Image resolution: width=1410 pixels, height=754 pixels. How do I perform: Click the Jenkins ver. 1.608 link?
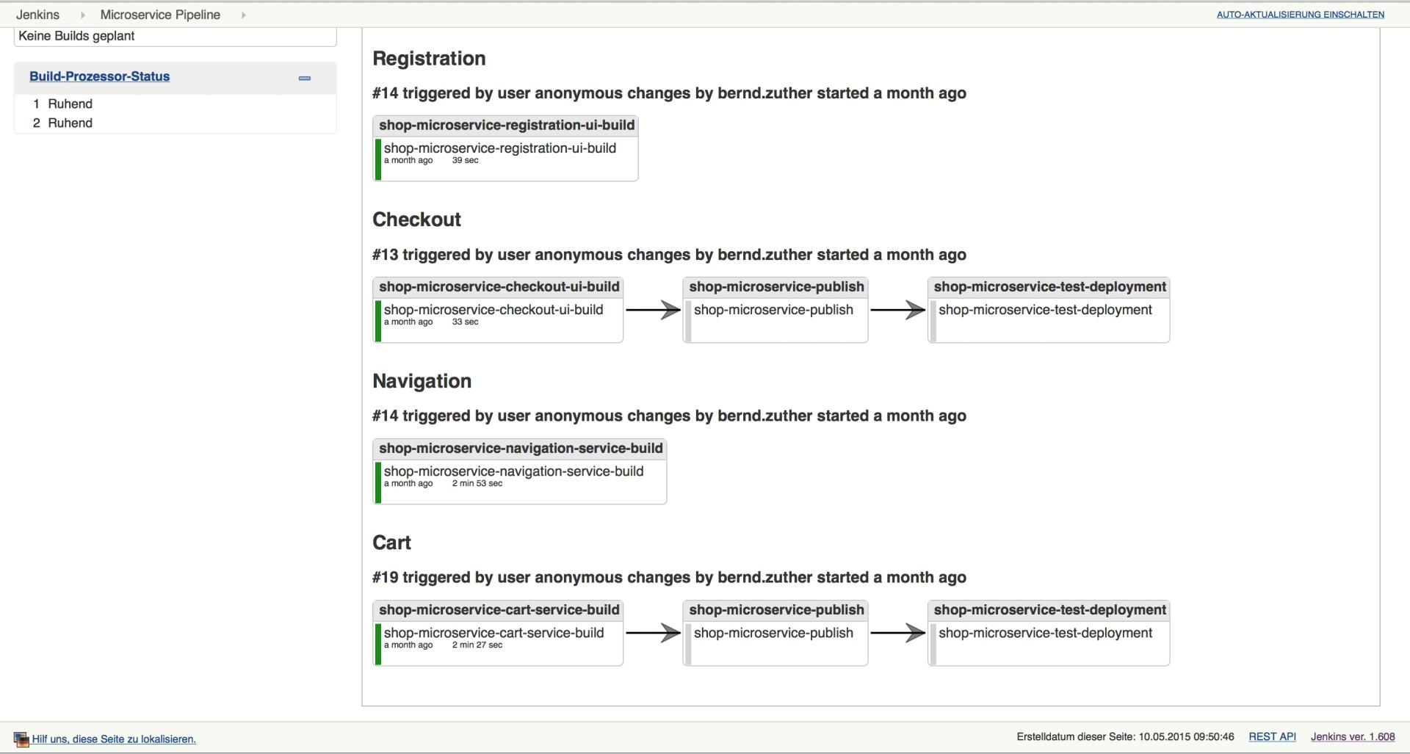pos(1353,737)
